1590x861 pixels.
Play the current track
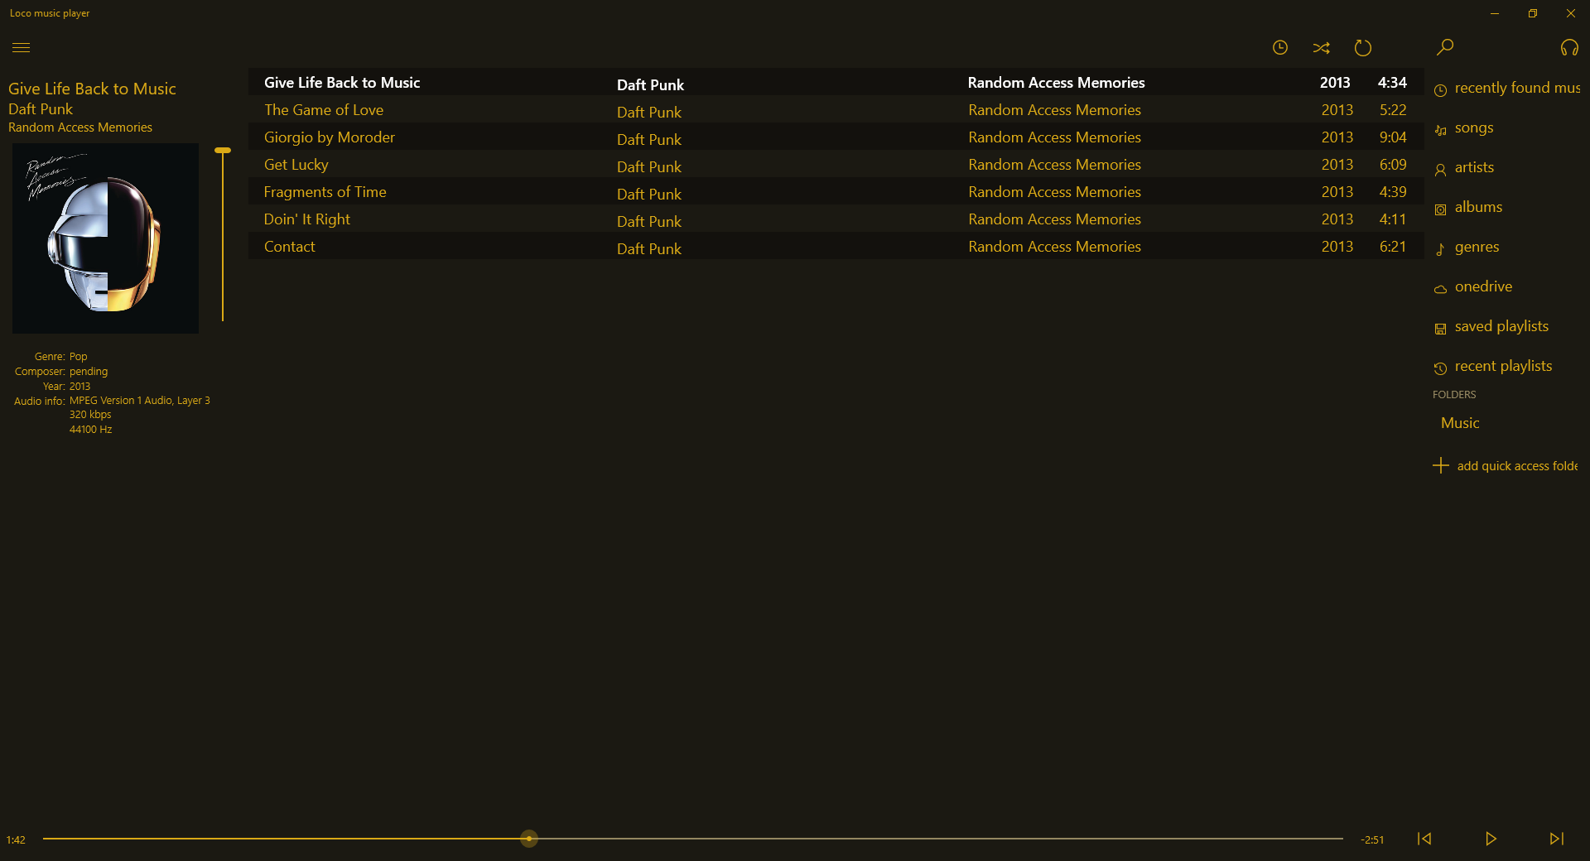pyautogui.click(x=1491, y=839)
